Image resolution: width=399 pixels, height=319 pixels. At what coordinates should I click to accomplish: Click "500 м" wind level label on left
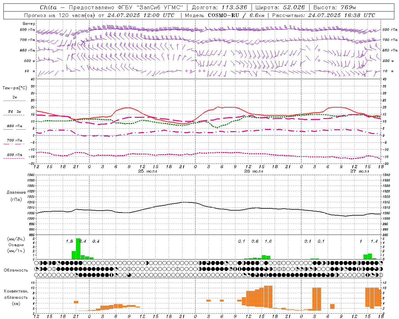tap(30, 61)
